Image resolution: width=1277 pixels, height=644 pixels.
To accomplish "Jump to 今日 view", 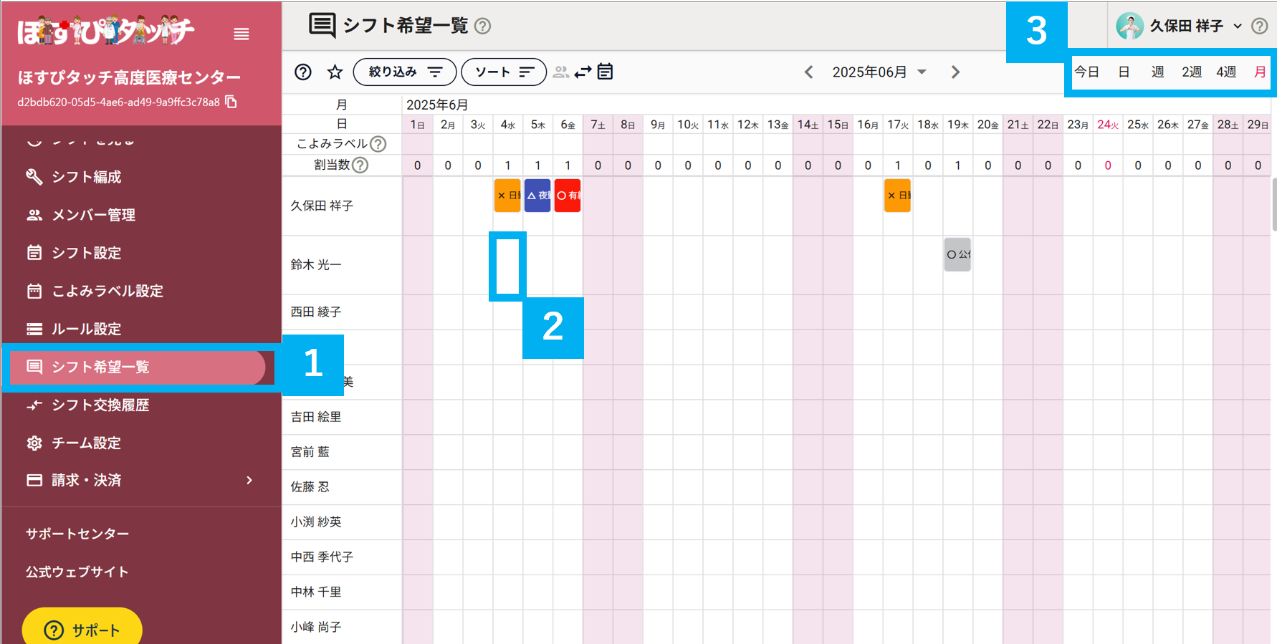I will click(1086, 72).
